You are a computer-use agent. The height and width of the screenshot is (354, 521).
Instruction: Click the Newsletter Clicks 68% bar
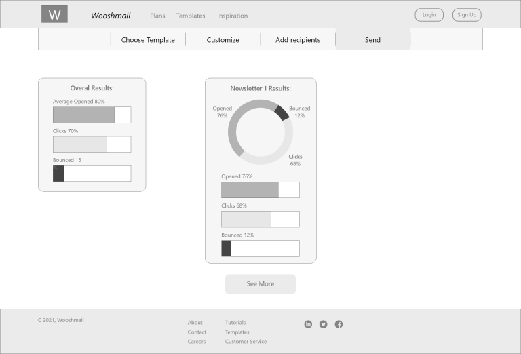point(260,219)
